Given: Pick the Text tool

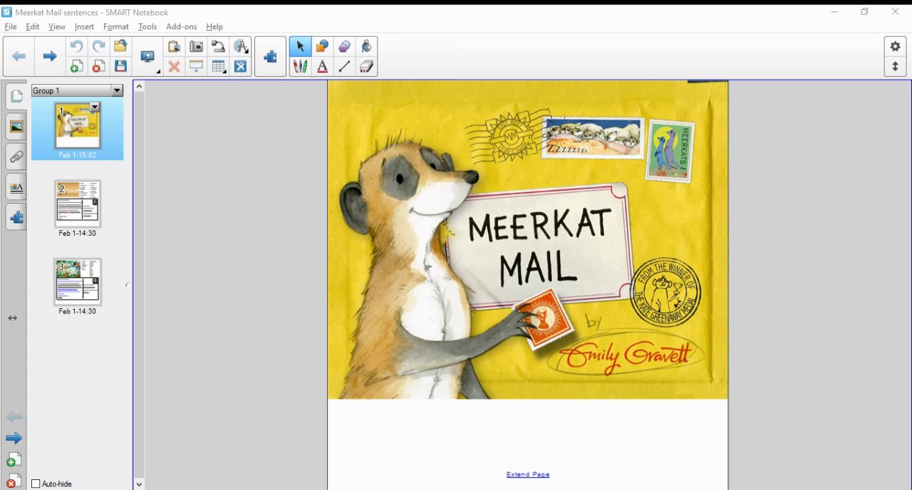Looking at the screenshot, I should tap(322, 67).
